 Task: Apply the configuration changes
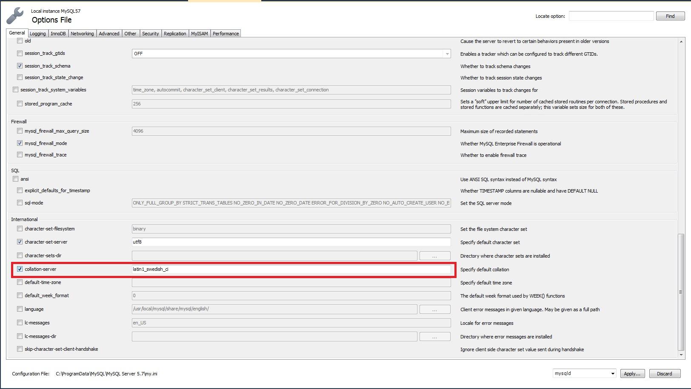(632, 373)
